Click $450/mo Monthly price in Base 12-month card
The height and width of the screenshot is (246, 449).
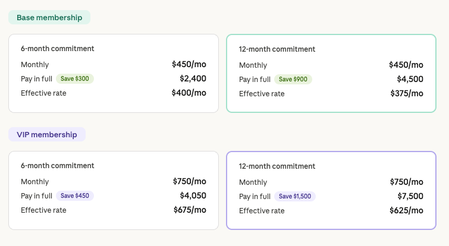[406, 65]
